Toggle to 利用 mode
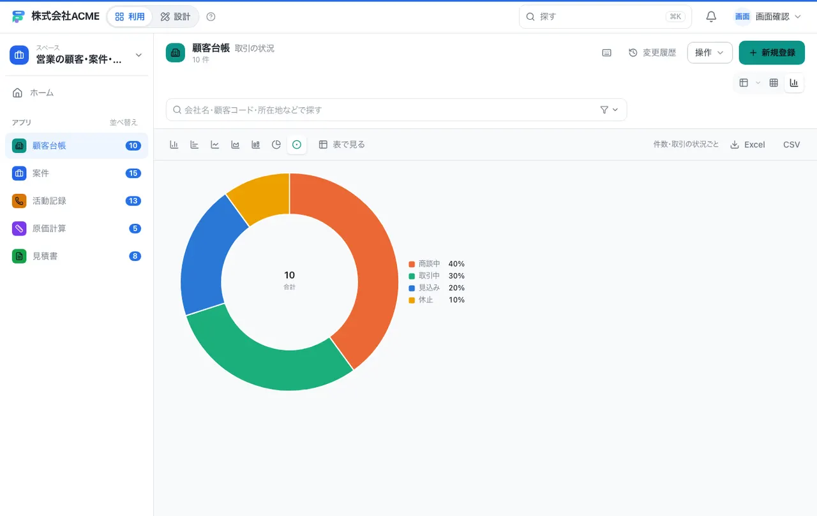 pos(130,17)
